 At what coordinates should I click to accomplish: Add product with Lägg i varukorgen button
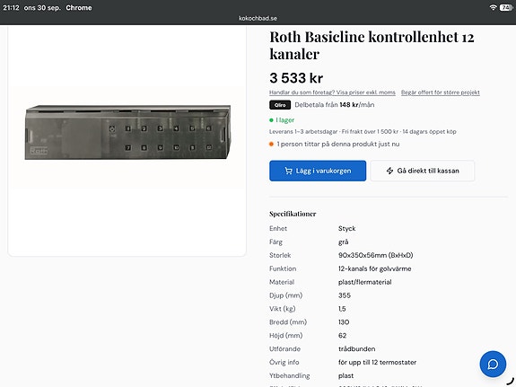coord(318,171)
